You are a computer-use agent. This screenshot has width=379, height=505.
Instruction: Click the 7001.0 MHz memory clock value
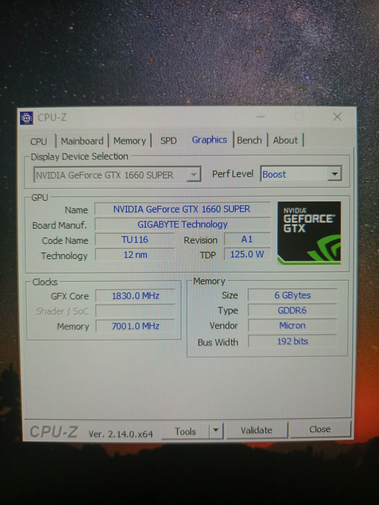tap(136, 326)
